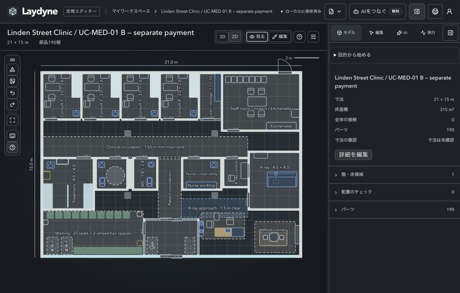Open keyboard shortcuts icon
Viewport: 460px width, 293px height.
tap(12, 136)
